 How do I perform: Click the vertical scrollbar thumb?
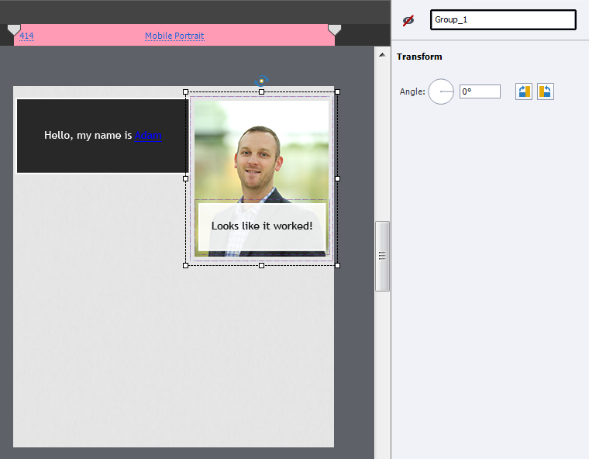(382, 256)
